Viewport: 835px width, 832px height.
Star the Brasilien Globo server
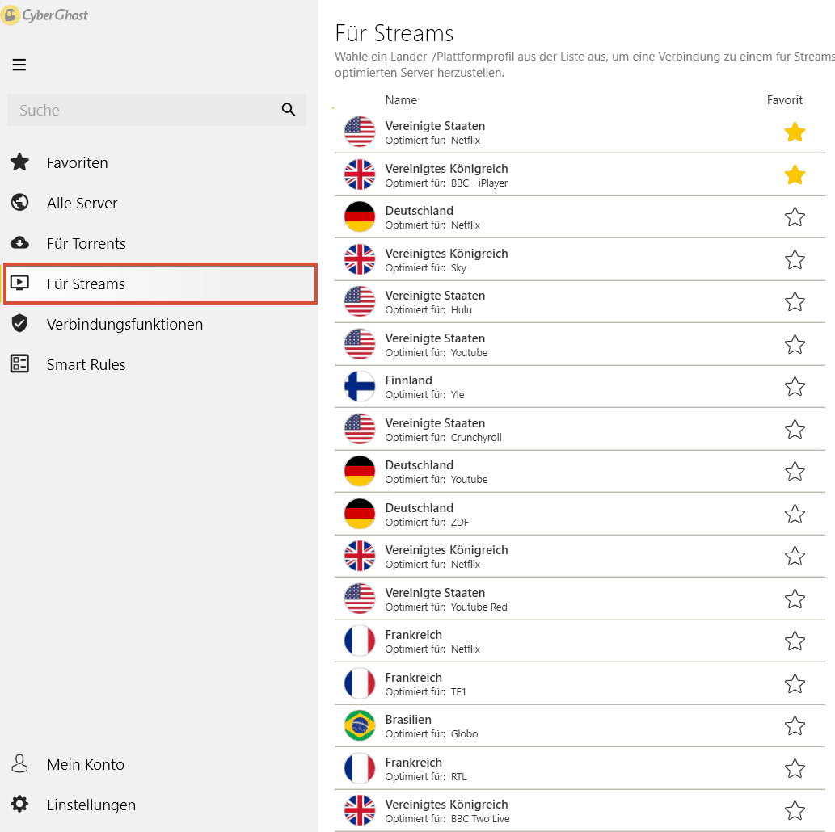coord(795,725)
